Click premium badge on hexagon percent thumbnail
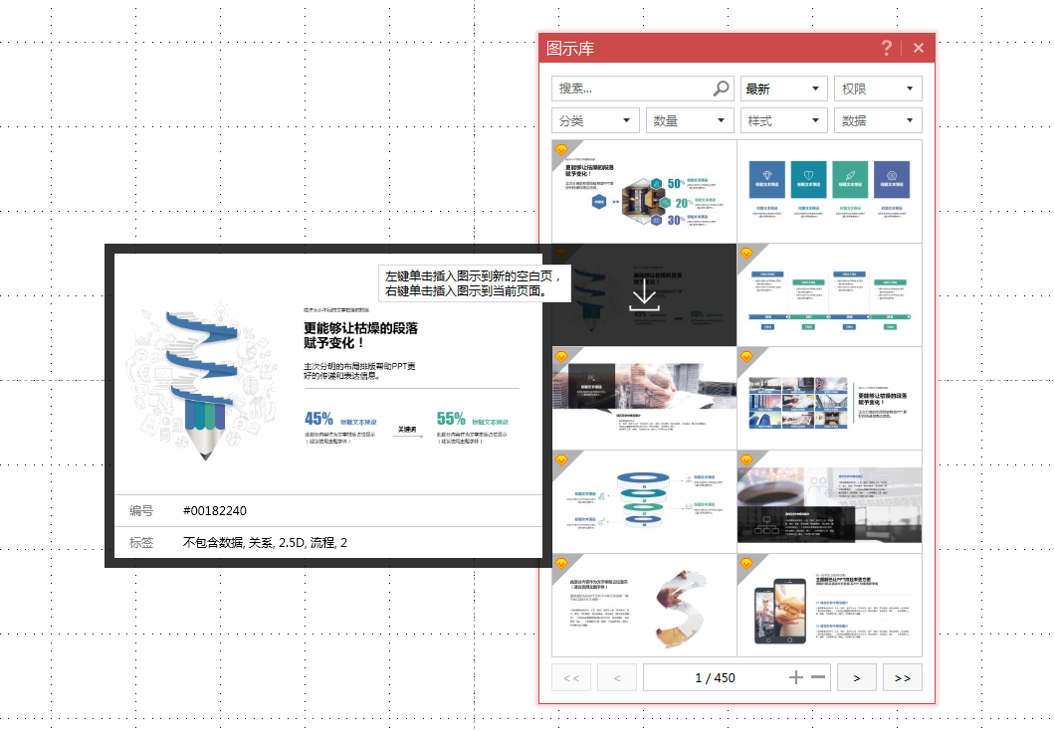Screen dimensions: 1054x731 point(561,149)
